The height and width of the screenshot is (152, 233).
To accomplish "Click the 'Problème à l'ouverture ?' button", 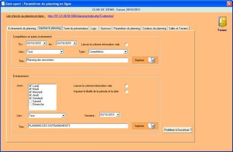I will point(178,130).
